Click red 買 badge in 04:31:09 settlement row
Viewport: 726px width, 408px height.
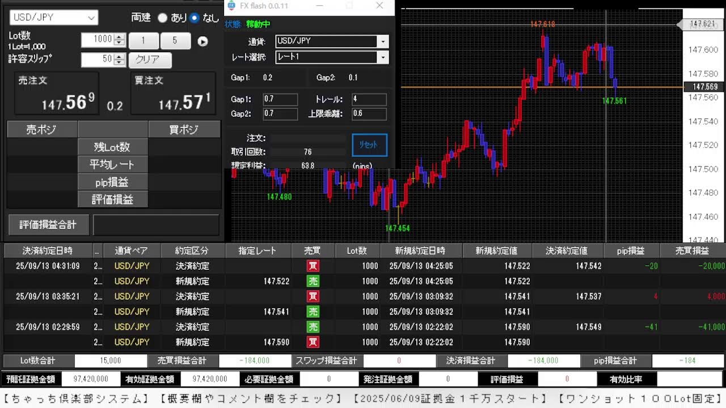point(313,266)
